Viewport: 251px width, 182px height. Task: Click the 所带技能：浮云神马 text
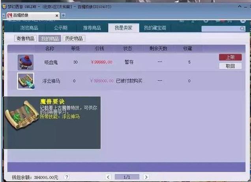click(60, 116)
